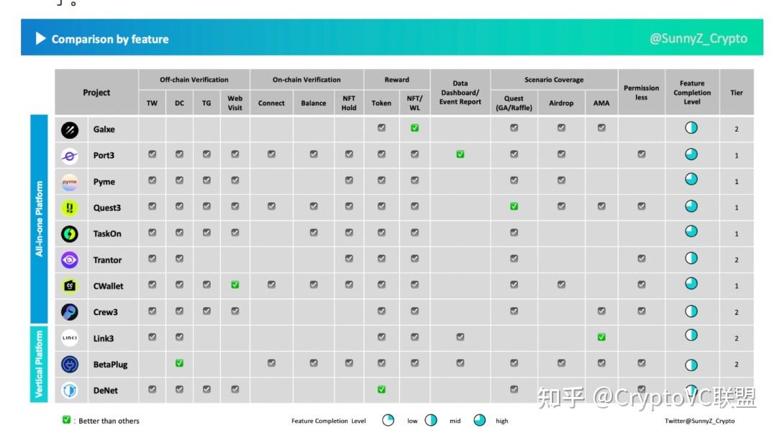This screenshot has height=433, width=777.
Task: Click the DeNet project logo icon
Action: (70, 391)
